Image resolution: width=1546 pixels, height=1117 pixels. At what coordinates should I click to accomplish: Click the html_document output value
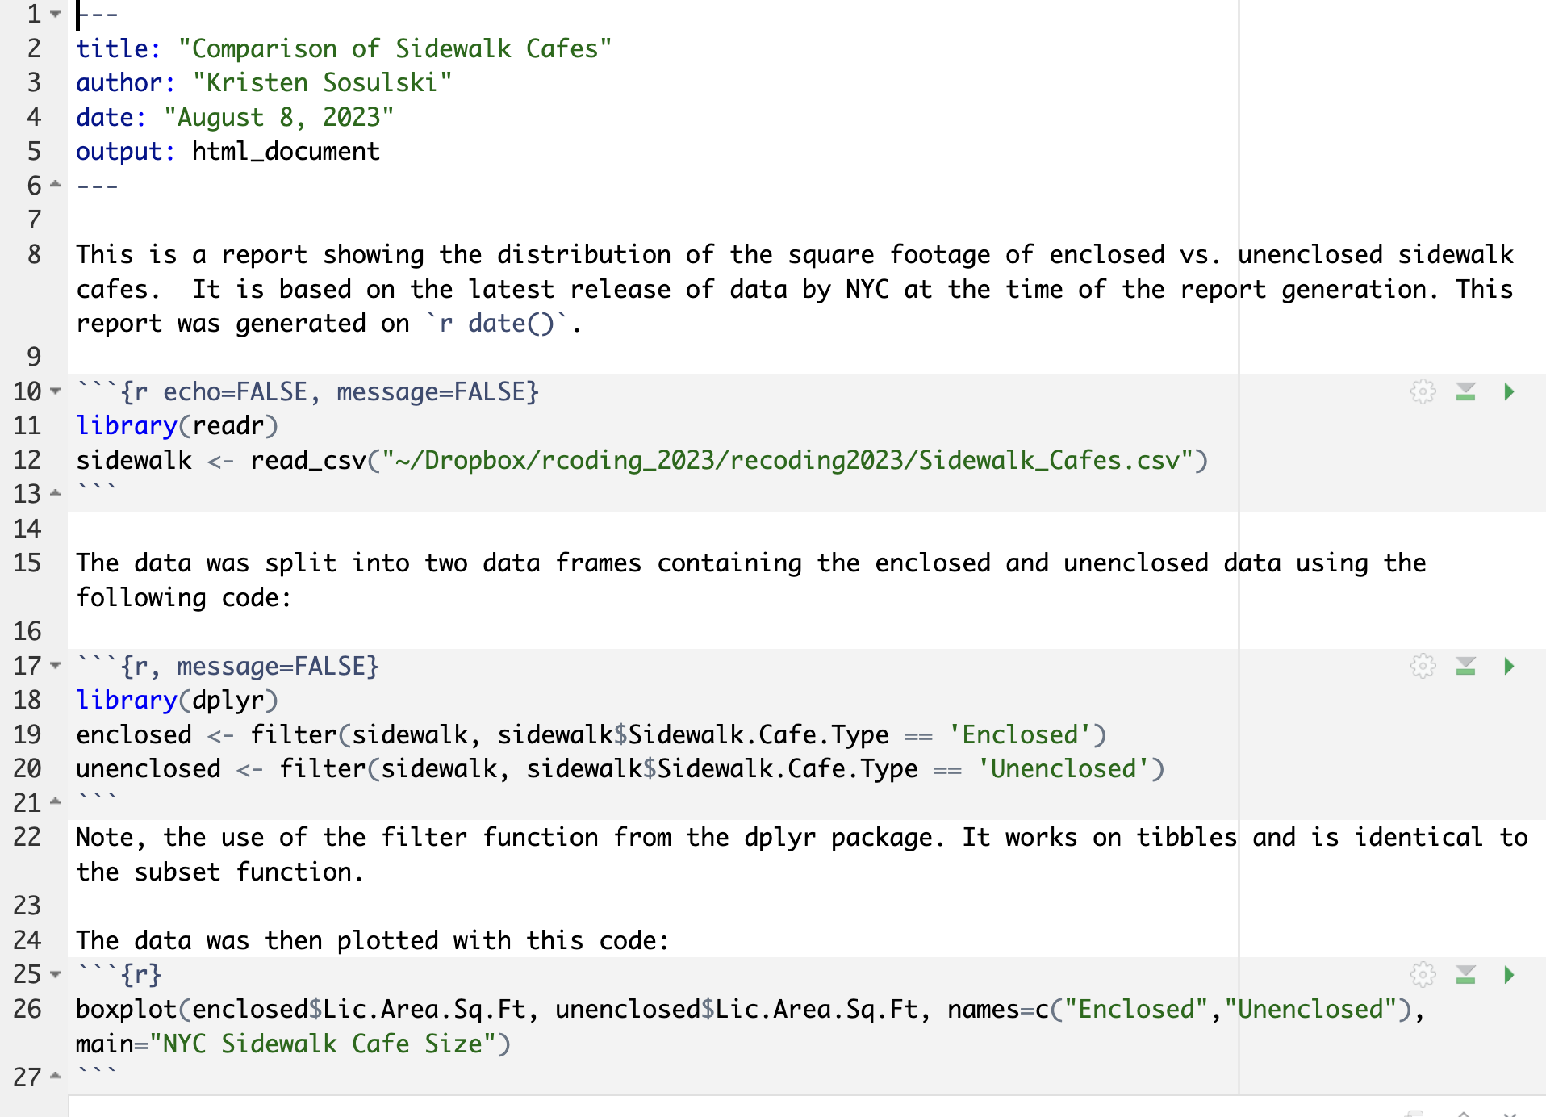coord(286,152)
